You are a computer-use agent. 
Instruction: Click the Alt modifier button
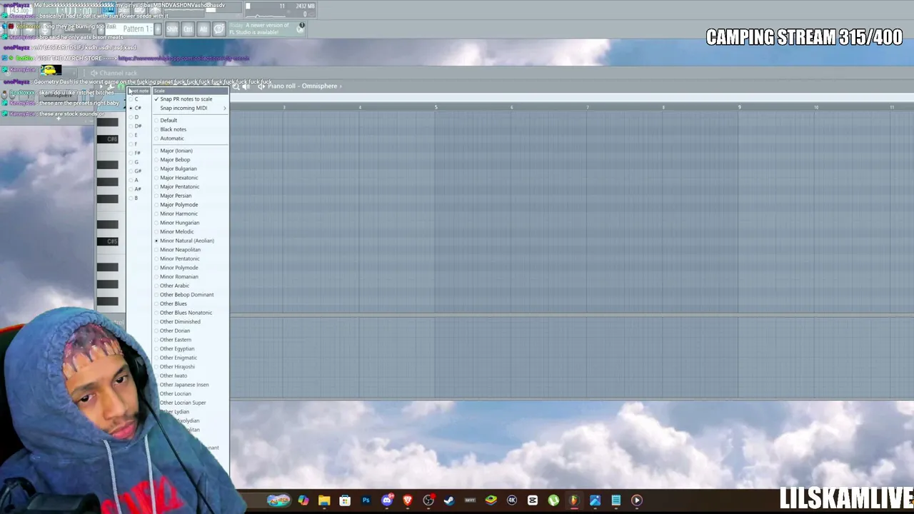tap(204, 29)
